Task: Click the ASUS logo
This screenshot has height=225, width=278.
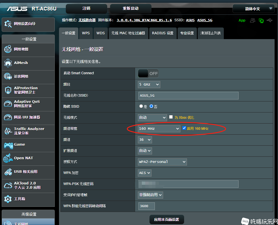Action: click(17, 9)
